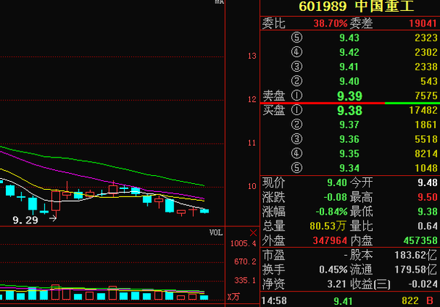The height and width of the screenshot is (307, 440).
Task: Click the buy volume 1861
Action: coord(426,125)
